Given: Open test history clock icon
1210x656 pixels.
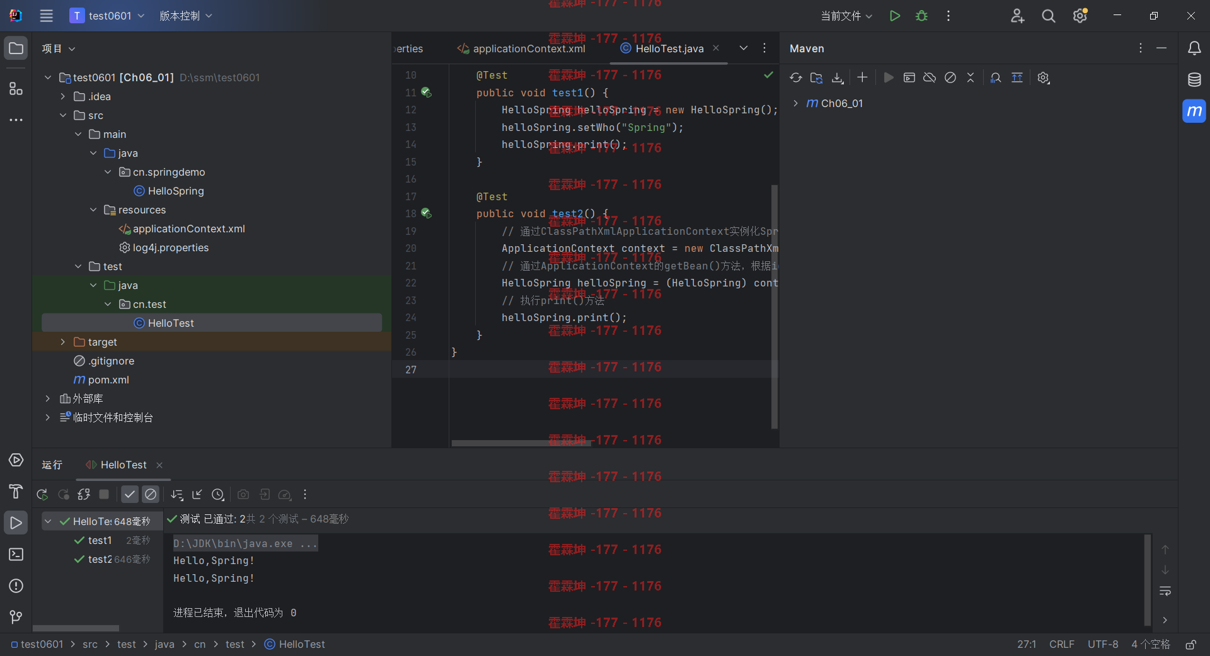Looking at the screenshot, I should tap(218, 495).
